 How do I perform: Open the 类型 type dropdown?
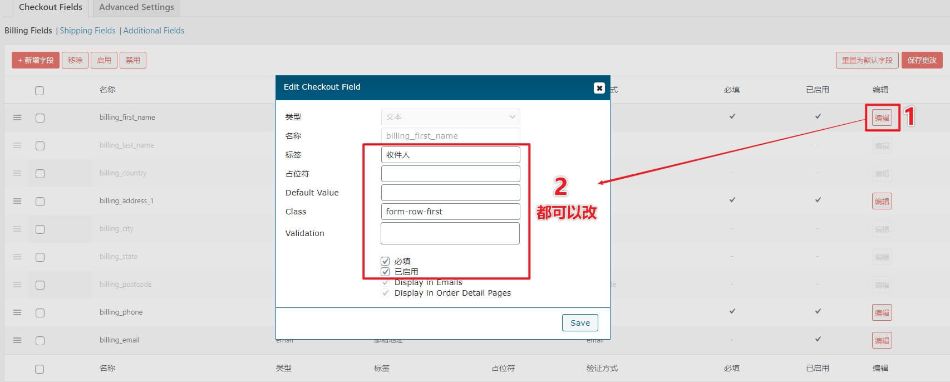pyautogui.click(x=451, y=117)
